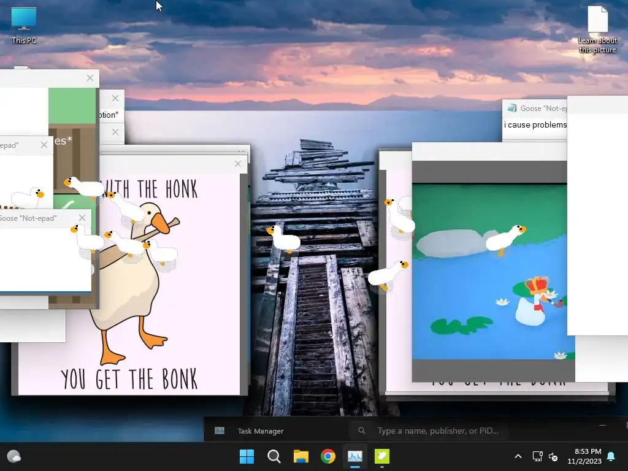Screen dimensions: 628x471
Task: Open the notification bell
Action: (611, 456)
